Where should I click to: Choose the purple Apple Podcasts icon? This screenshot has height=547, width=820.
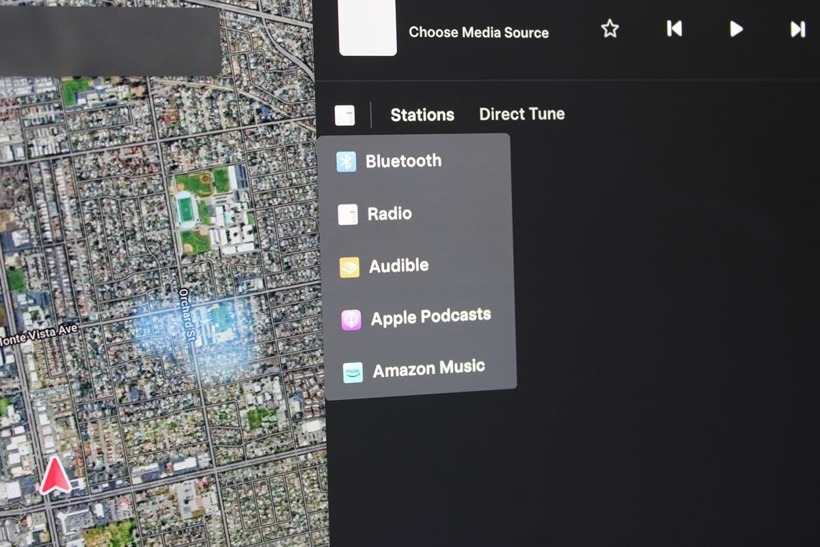tap(351, 319)
